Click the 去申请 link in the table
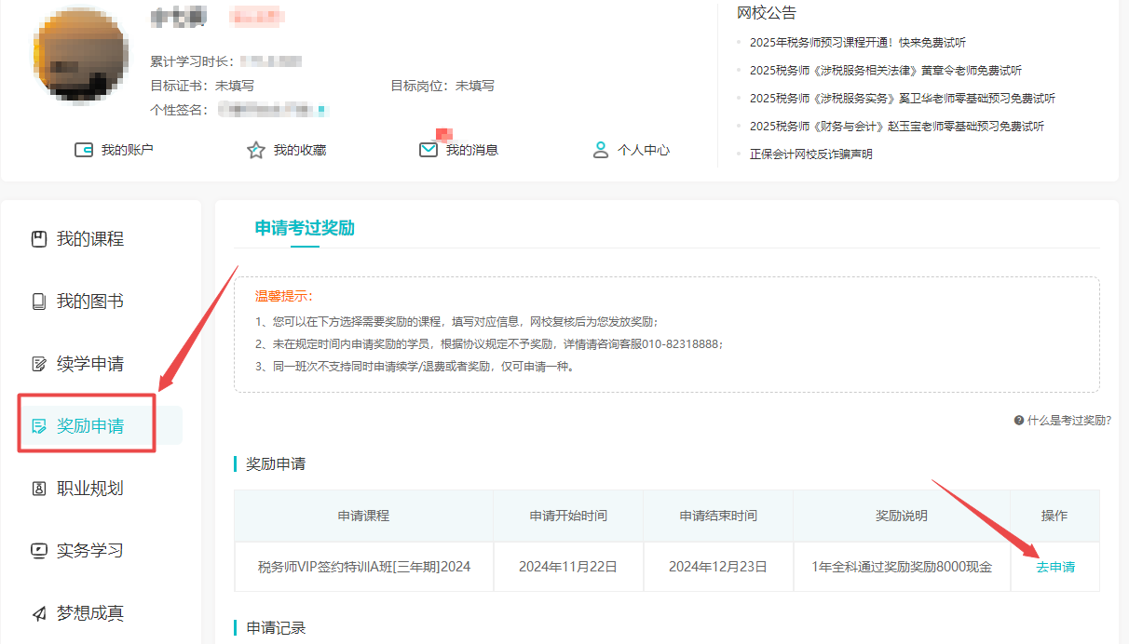 click(1054, 567)
